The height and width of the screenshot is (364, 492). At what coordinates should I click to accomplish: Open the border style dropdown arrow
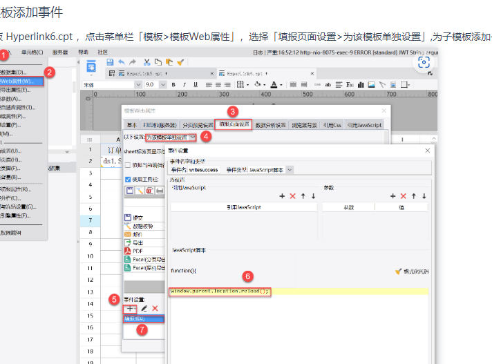click(248, 85)
